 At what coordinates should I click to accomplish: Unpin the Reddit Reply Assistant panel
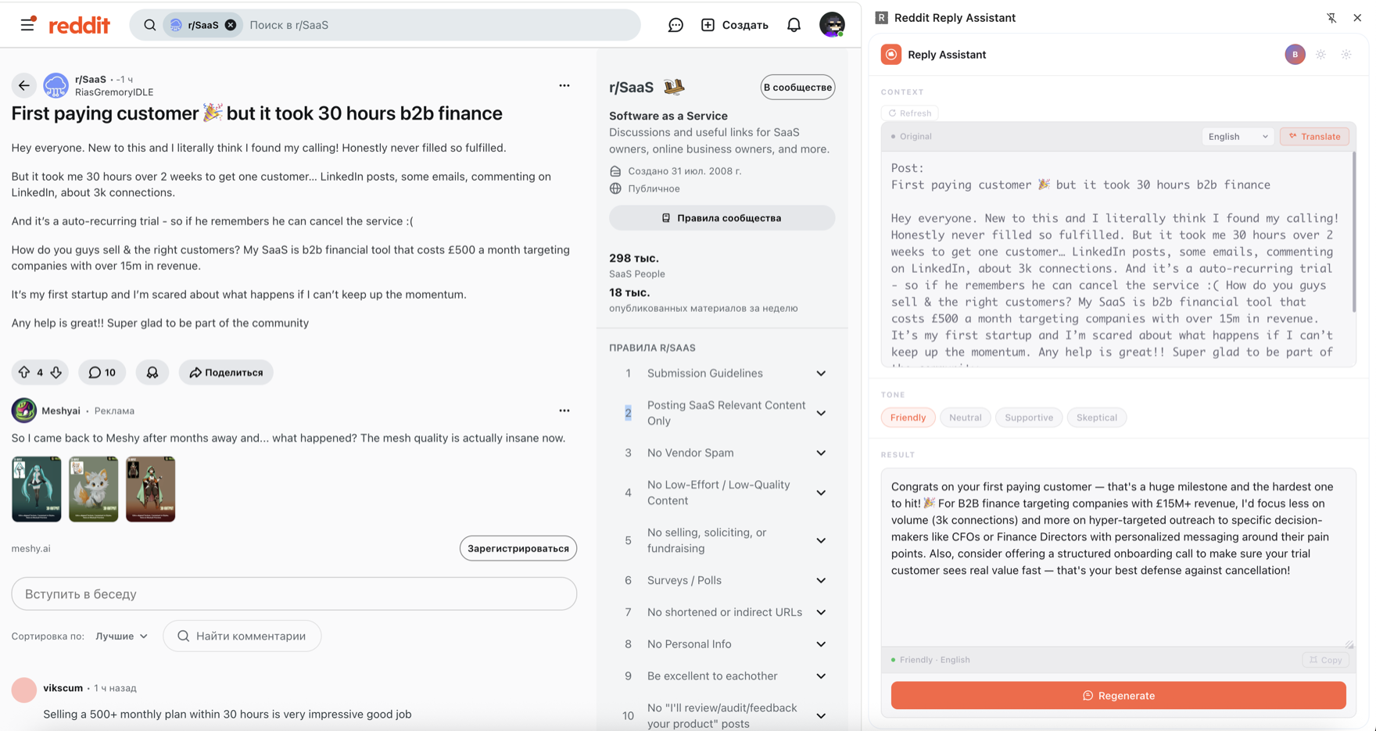tap(1331, 17)
